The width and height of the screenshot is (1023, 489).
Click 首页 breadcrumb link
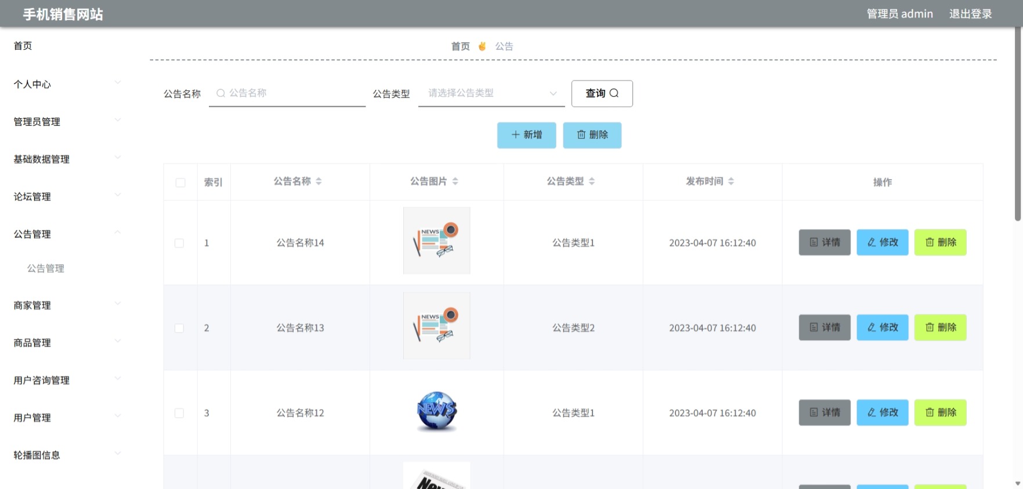461,46
